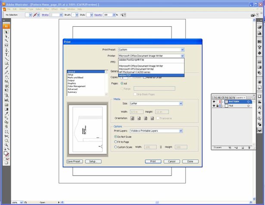265x205 pixels.
Task: Select the Selection arrow tool
Action: [6, 32]
